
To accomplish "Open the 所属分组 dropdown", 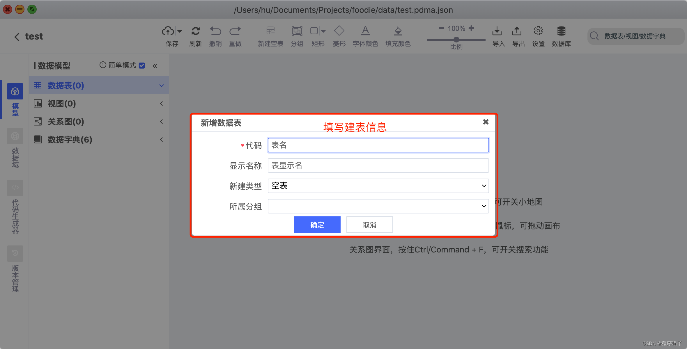I will click(x=378, y=206).
